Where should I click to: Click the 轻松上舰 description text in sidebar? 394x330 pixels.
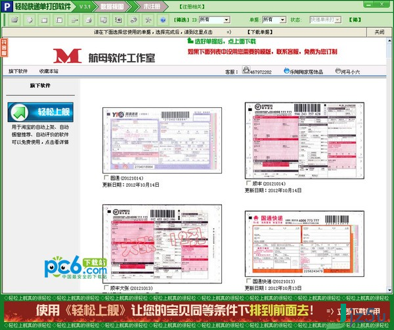40,135
